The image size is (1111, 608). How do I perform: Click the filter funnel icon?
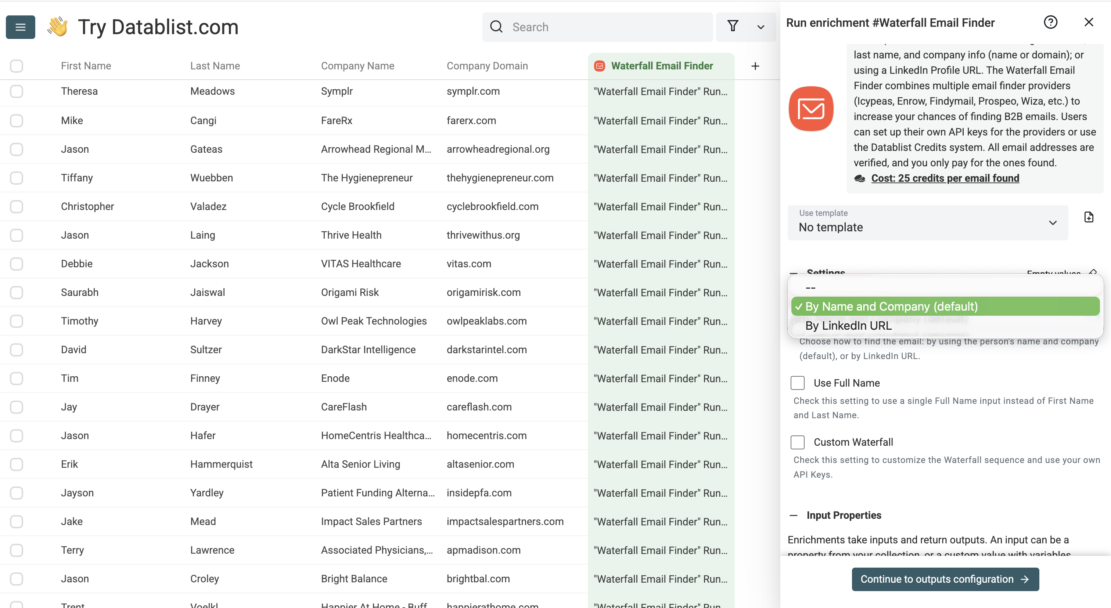[733, 26]
